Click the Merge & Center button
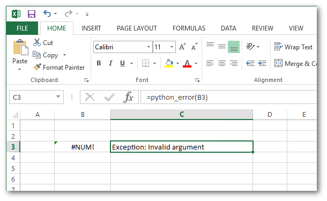This screenshot has height=201, width=327. 295,63
